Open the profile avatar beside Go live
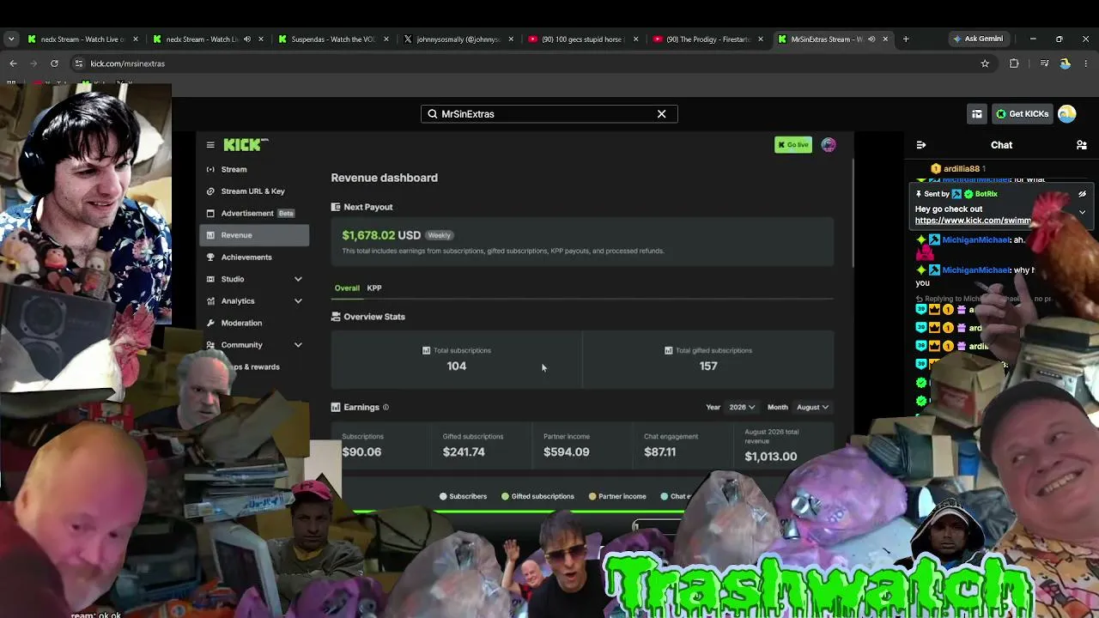 (829, 145)
